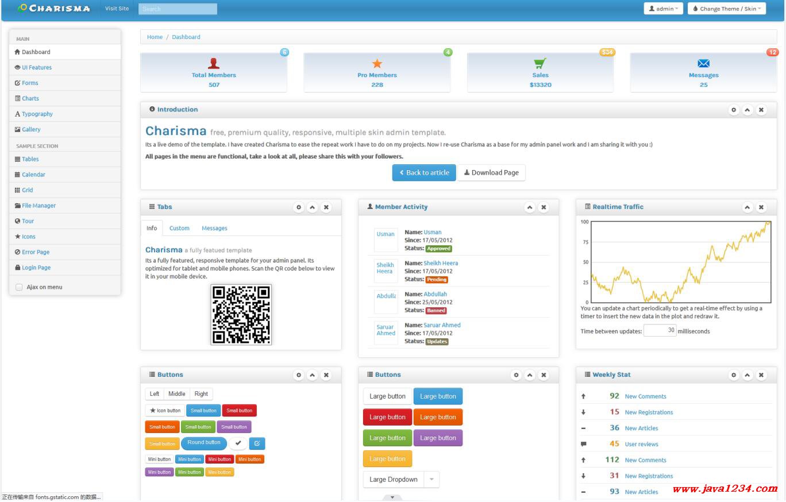This screenshot has height=502, width=786.
Task: Click the Messages envelope icon
Action: tap(703, 63)
